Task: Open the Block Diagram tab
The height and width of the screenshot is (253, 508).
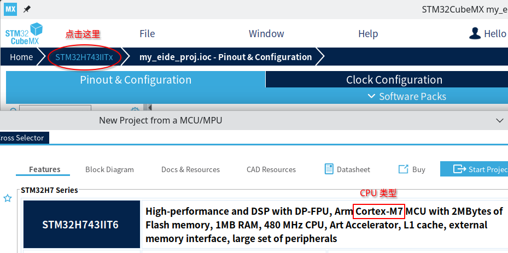Action: pos(109,169)
